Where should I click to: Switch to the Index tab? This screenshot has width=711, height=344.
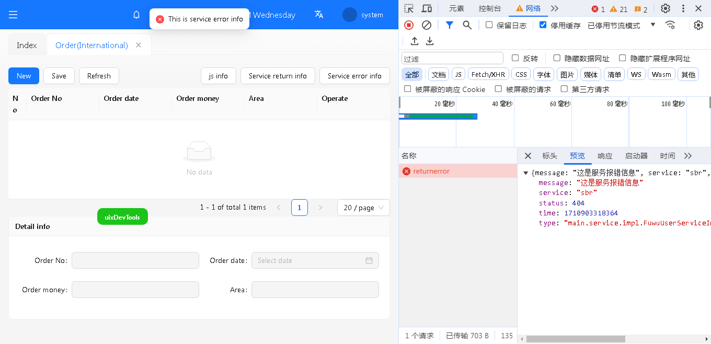(x=27, y=45)
